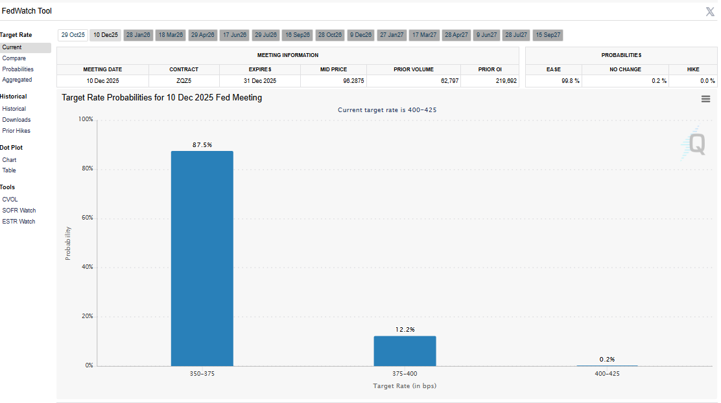721x403 pixels.
Task: Open the chart context menu hamburger icon
Action: [x=705, y=99]
